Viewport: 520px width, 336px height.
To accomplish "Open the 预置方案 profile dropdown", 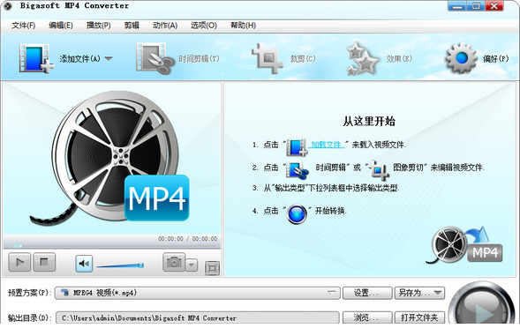I will (x=198, y=293).
